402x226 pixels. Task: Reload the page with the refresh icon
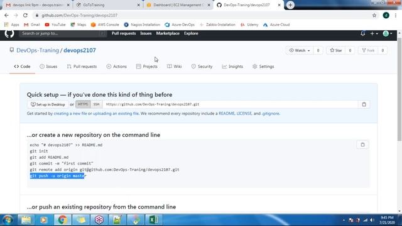[x=25, y=15]
